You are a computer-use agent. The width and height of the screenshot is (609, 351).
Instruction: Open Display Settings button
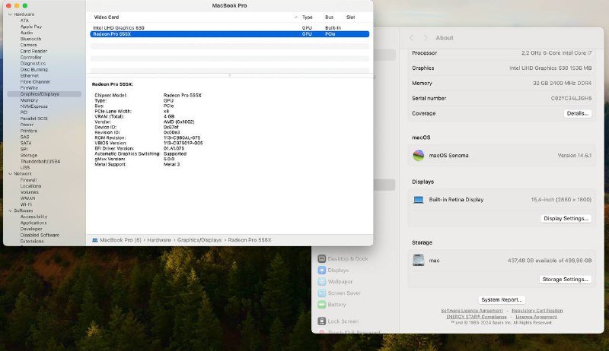pos(566,219)
